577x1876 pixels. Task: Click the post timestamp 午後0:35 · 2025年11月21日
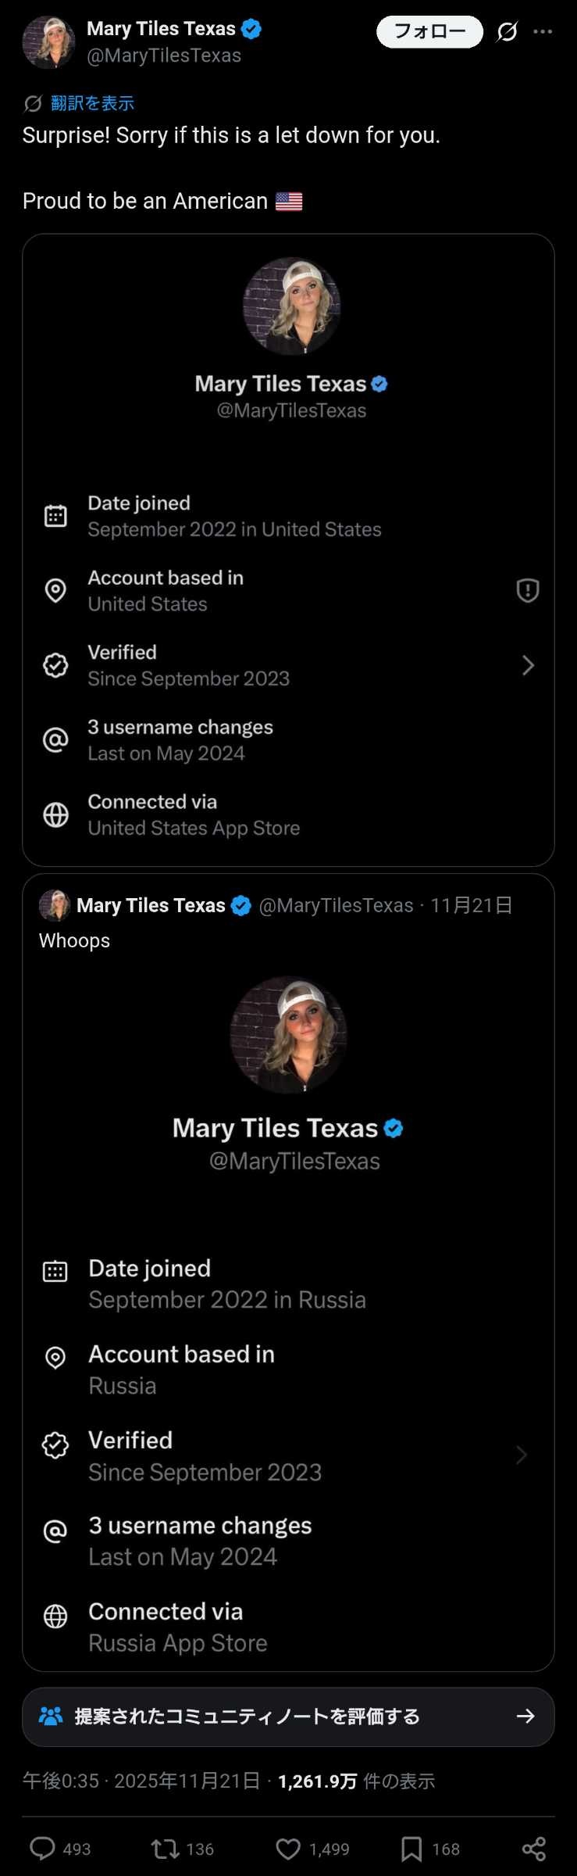[x=141, y=1781]
